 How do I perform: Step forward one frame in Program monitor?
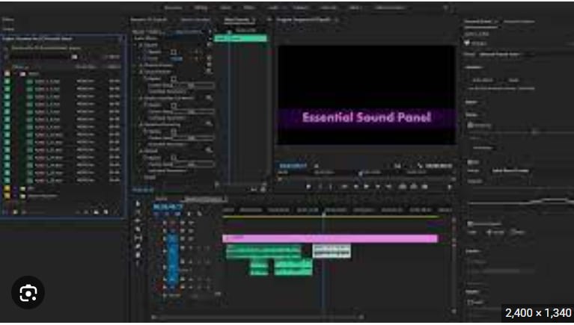point(377,187)
